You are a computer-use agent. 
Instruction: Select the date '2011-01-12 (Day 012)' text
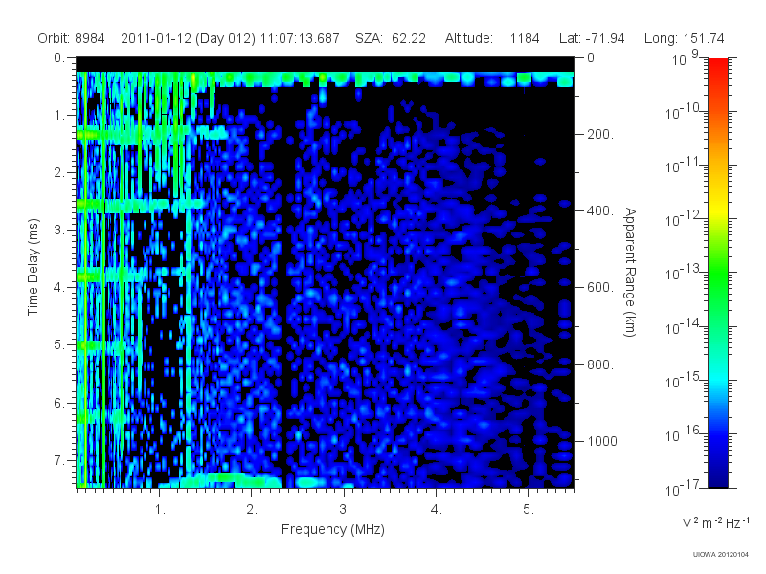click(188, 38)
